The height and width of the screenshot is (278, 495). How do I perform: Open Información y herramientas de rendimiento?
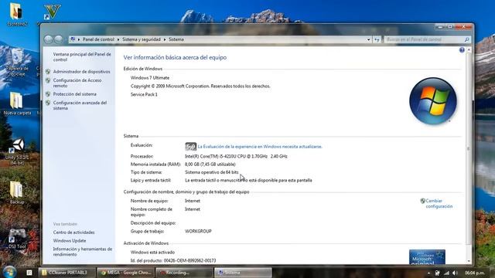coord(83,252)
